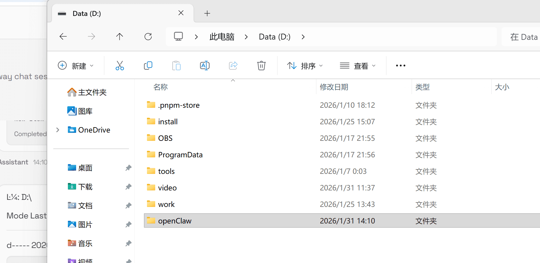This screenshot has height=263, width=540.
Task: Unpin 桌面 using its pin icon
Action: (128, 168)
